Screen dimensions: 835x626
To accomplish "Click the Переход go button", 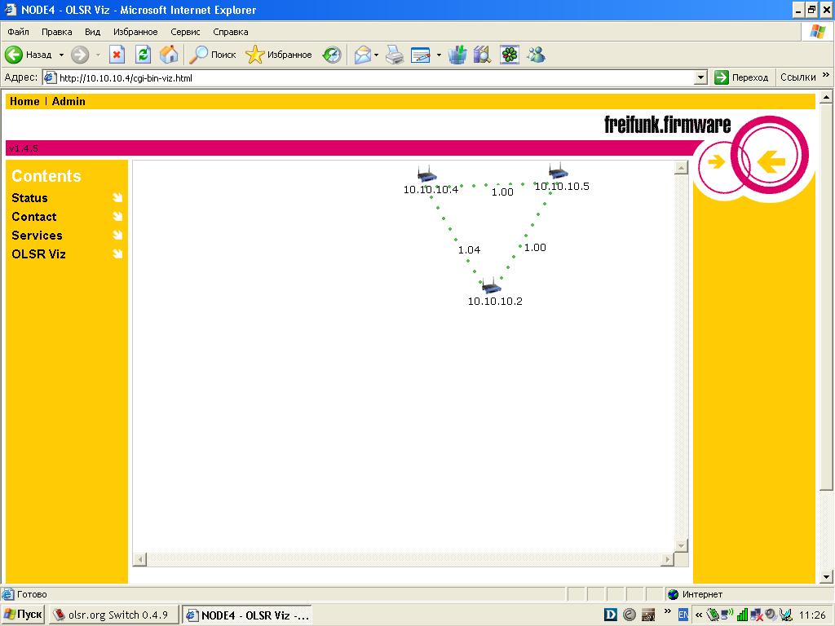I will [x=741, y=77].
